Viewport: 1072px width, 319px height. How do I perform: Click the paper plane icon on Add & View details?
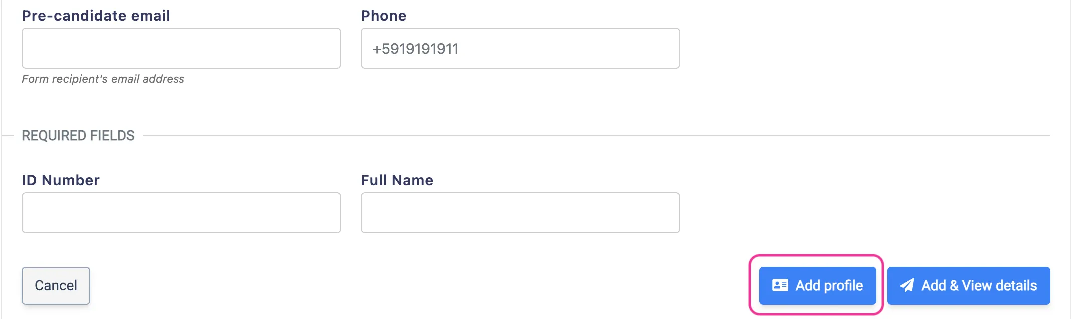point(907,285)
